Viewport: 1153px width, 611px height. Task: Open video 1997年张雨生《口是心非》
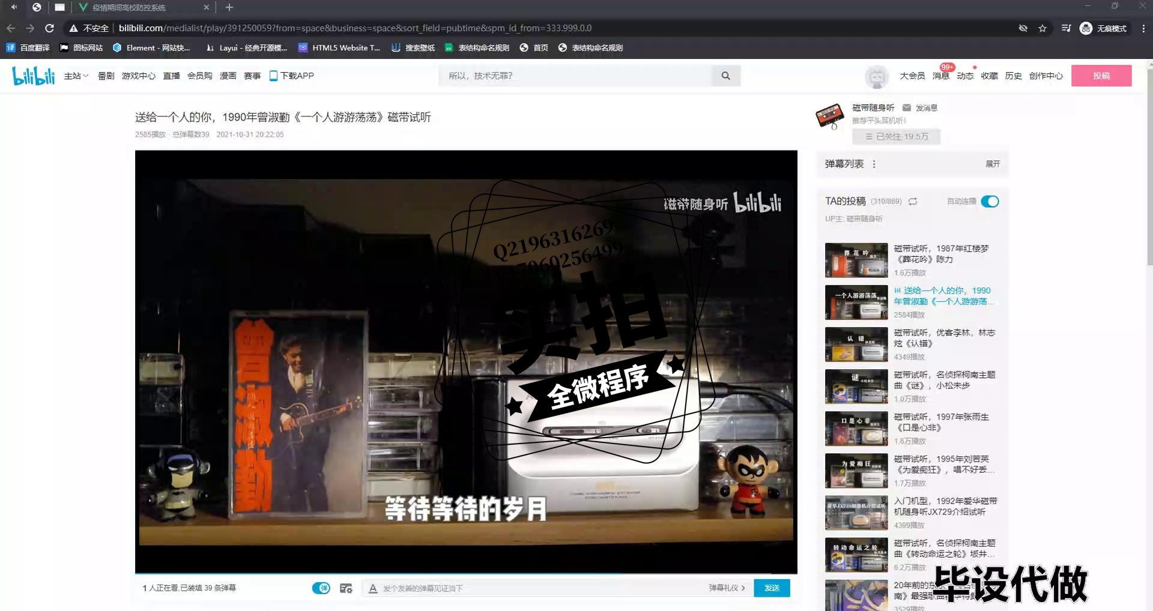912,428
